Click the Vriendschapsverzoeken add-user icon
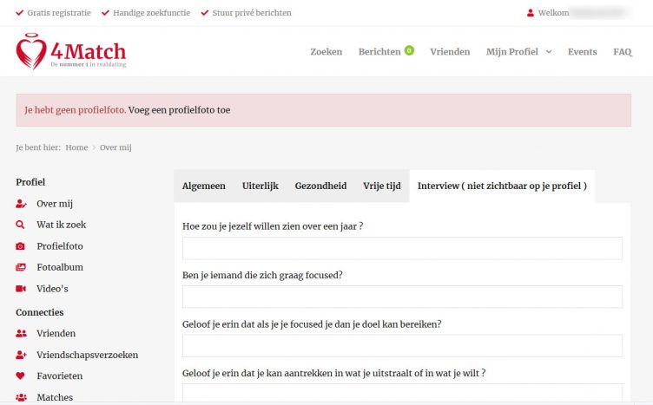The width and height of the screenshot is (653, 405). pos(21,356)
